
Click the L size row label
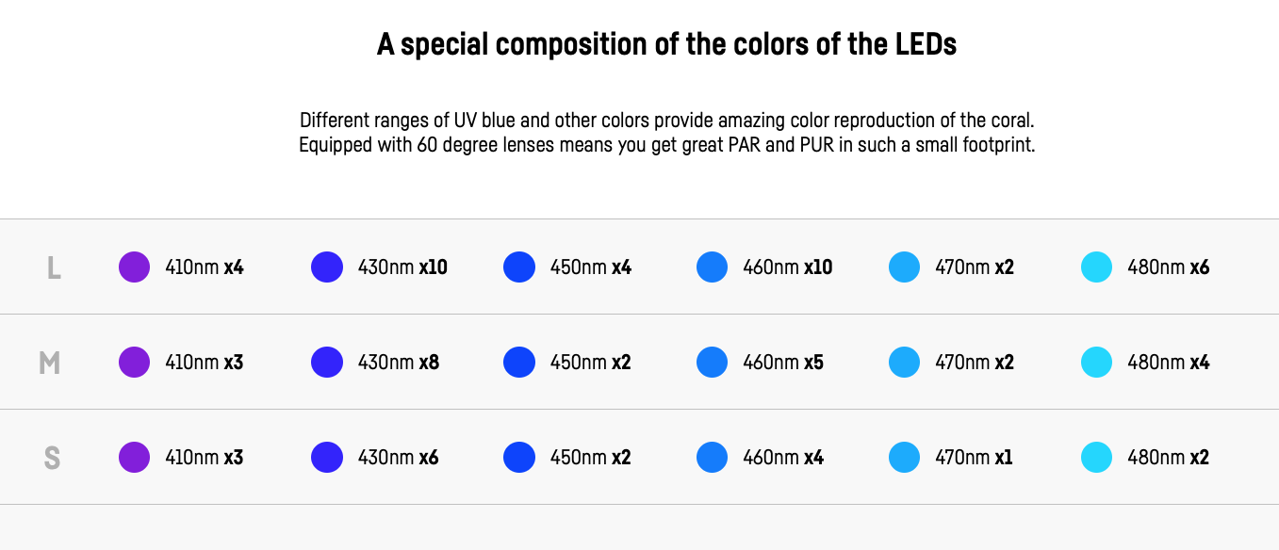[x=54, y=268]
